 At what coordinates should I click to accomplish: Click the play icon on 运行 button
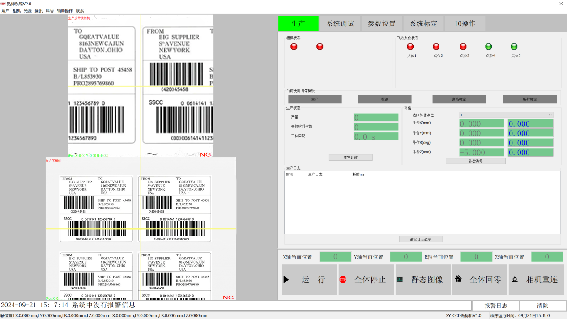pos(286,280)
